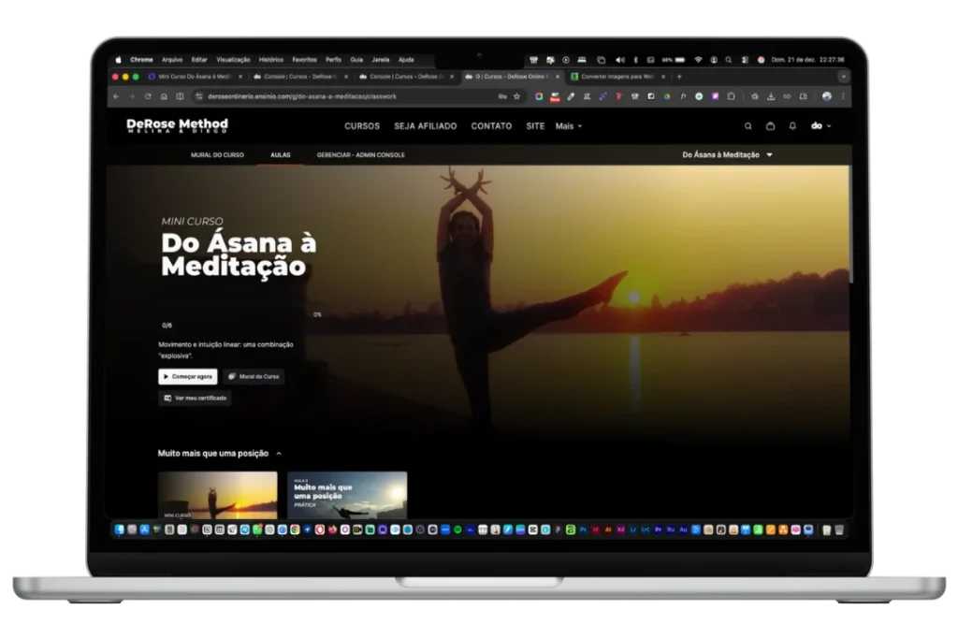Bookmark this page with the star icon
958x639 pixels.
click(x=516, y=96)
